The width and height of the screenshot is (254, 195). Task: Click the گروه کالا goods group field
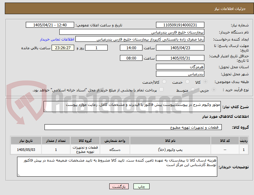tap(133, 127)
